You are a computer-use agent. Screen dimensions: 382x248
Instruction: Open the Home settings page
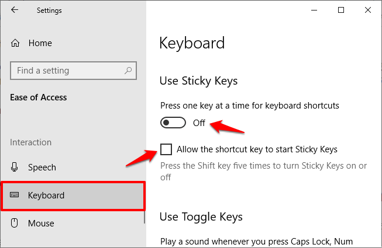click(40, 43)
